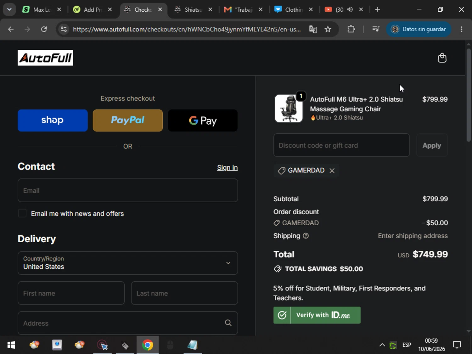
Task: Close the Max Le tab
Action: [x=59, y=9]
